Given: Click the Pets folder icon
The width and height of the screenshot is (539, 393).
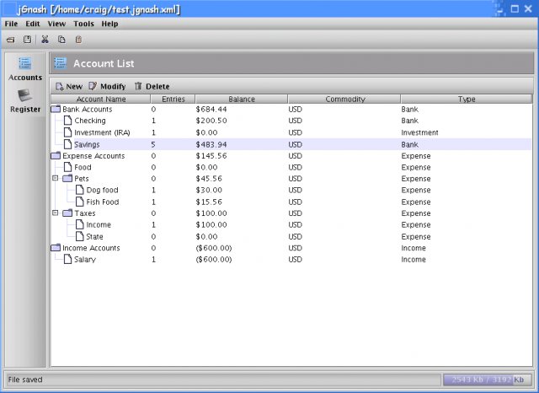Looking at the screenshot, I should [67, 178].
